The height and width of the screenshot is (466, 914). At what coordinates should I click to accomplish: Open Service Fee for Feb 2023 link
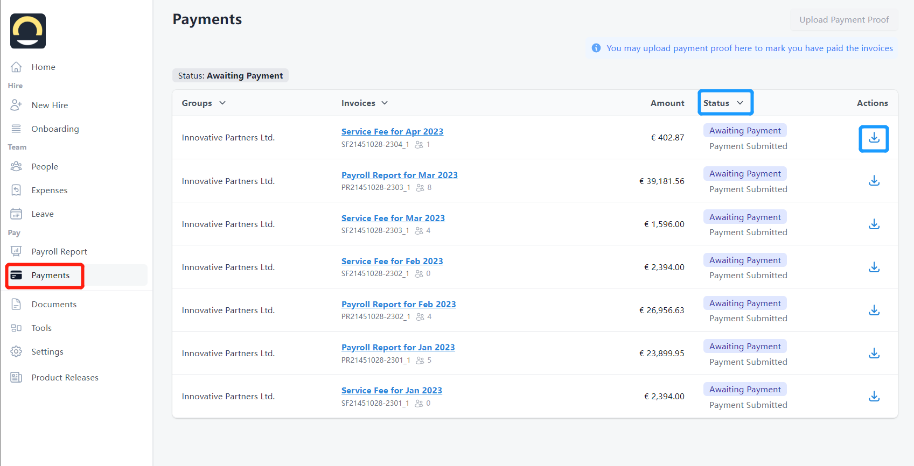(392, 262)
